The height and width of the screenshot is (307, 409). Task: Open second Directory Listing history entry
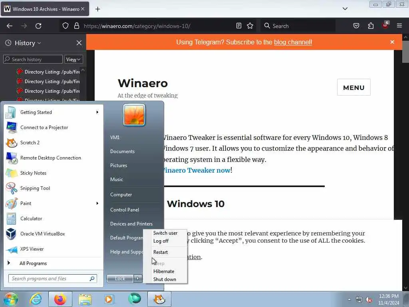tap(48, 82)
